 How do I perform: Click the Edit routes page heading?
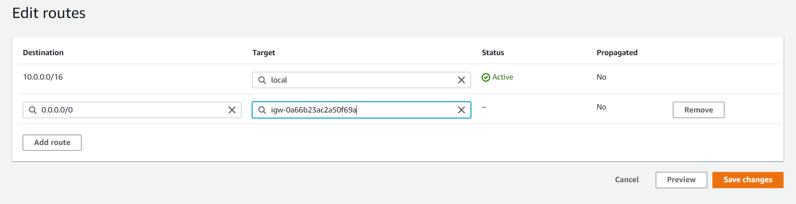(x=49, y=13)
